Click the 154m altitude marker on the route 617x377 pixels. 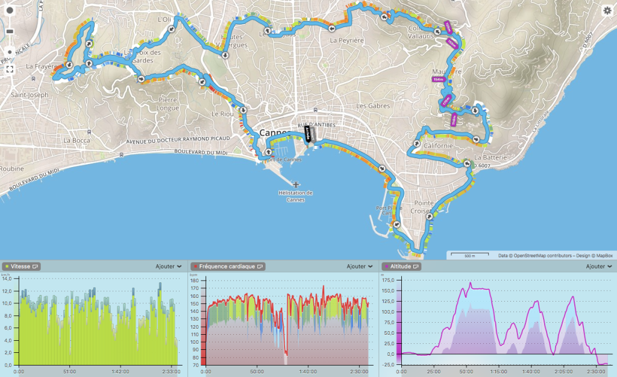click(x=439, y=79)
